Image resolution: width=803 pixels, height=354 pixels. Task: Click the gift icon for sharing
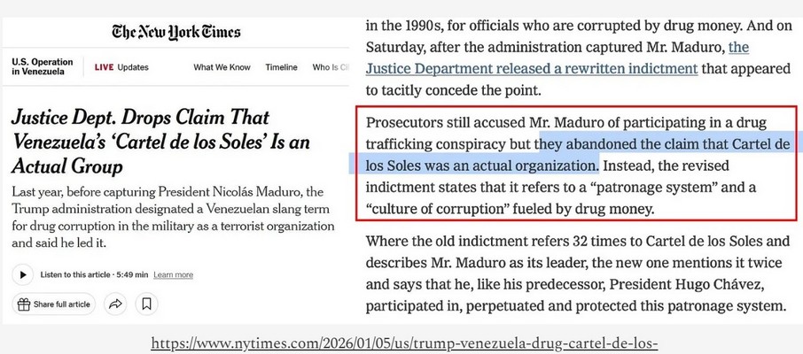pos(23,304)
